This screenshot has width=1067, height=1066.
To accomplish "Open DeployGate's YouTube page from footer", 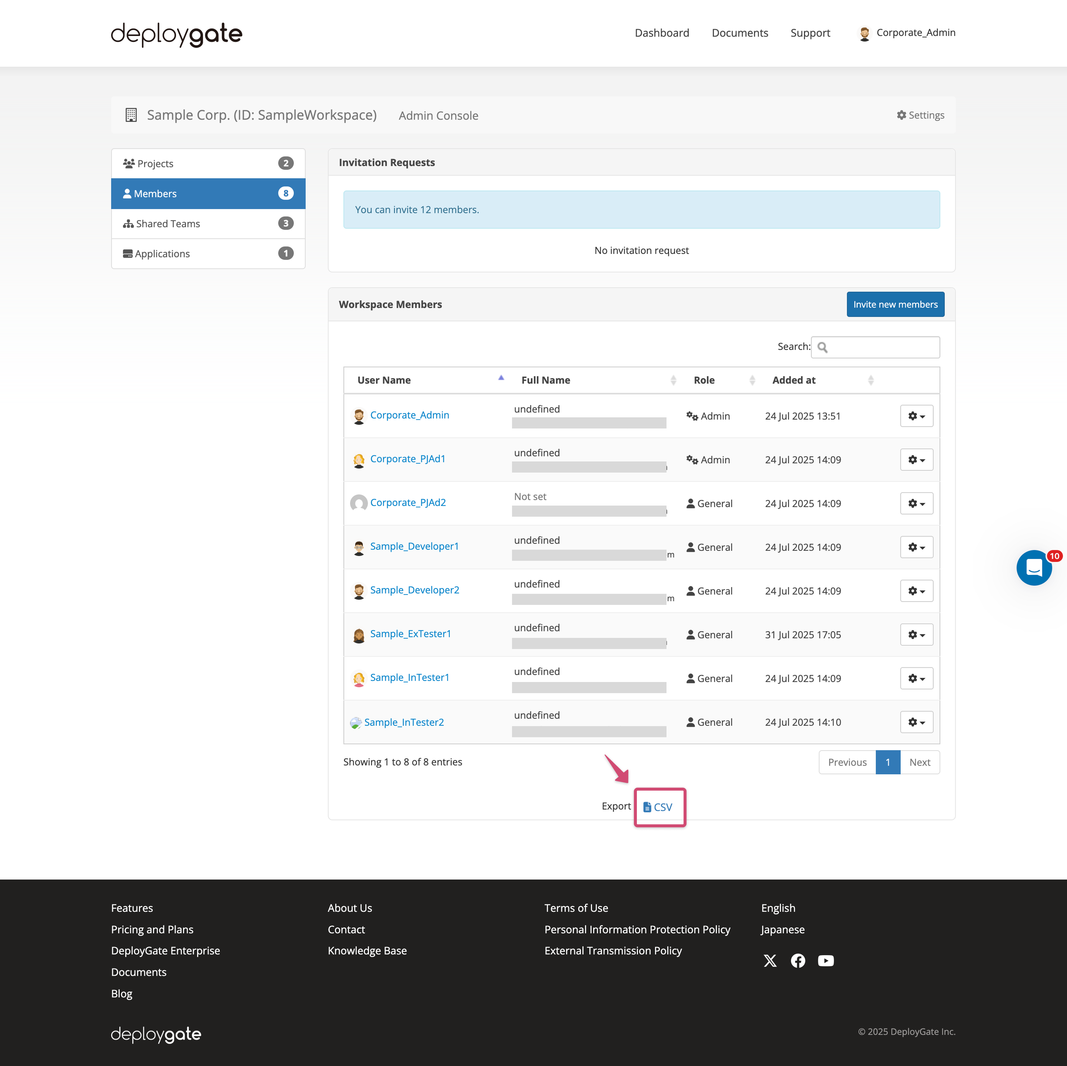I will point(826,960).
